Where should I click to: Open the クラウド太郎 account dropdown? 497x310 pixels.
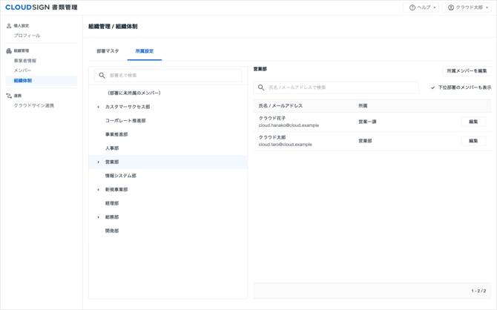tap(467, 7)
